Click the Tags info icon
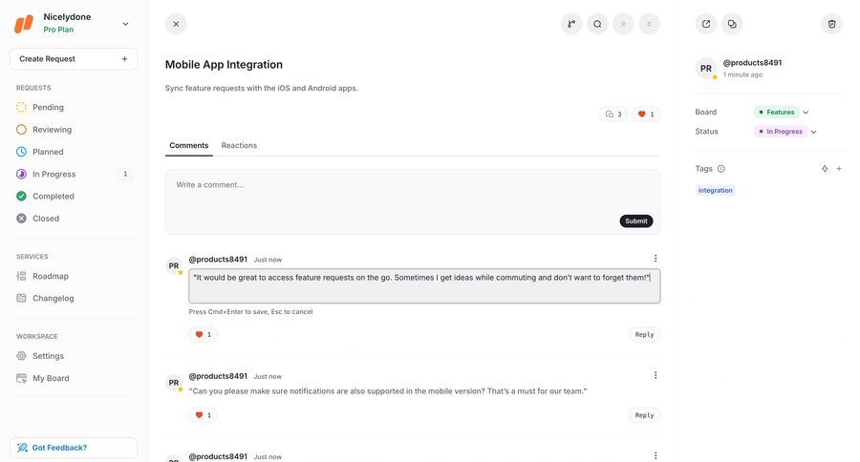This screenshot has height=462, width=860. click(721, 169)
